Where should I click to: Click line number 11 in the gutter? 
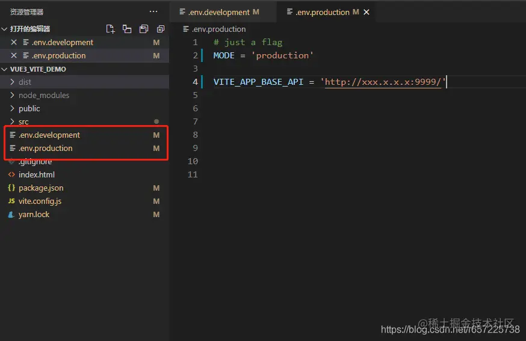193,174
